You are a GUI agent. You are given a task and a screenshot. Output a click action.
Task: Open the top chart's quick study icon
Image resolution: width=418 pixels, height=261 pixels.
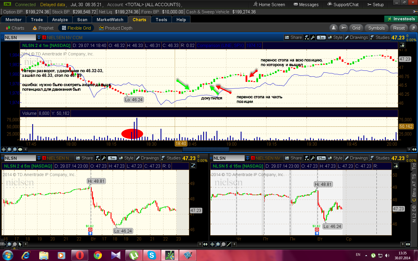click(x=307, y=37)
